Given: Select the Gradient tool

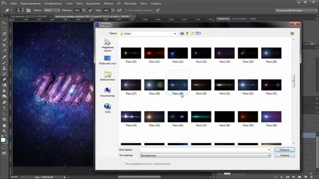Looking at the screenshot, I should point(4,85).
